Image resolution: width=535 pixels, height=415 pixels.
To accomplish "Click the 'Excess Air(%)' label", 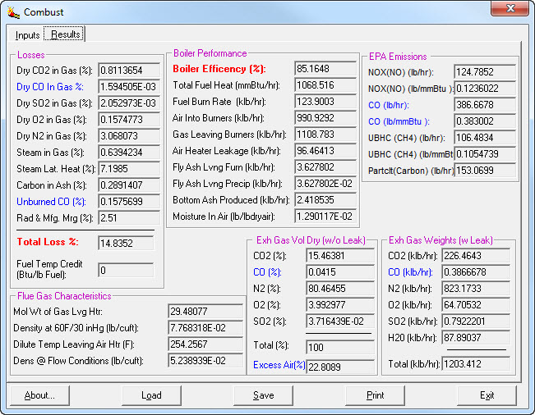I will coord(279,365).
